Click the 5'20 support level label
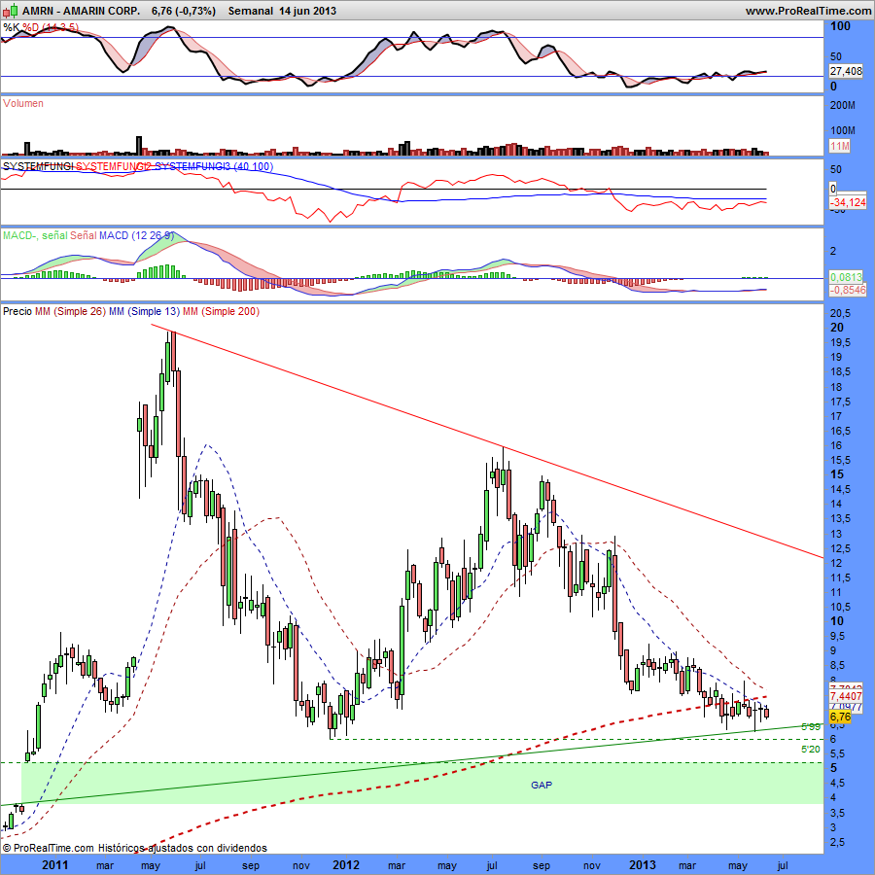 [x=811, y=750]
